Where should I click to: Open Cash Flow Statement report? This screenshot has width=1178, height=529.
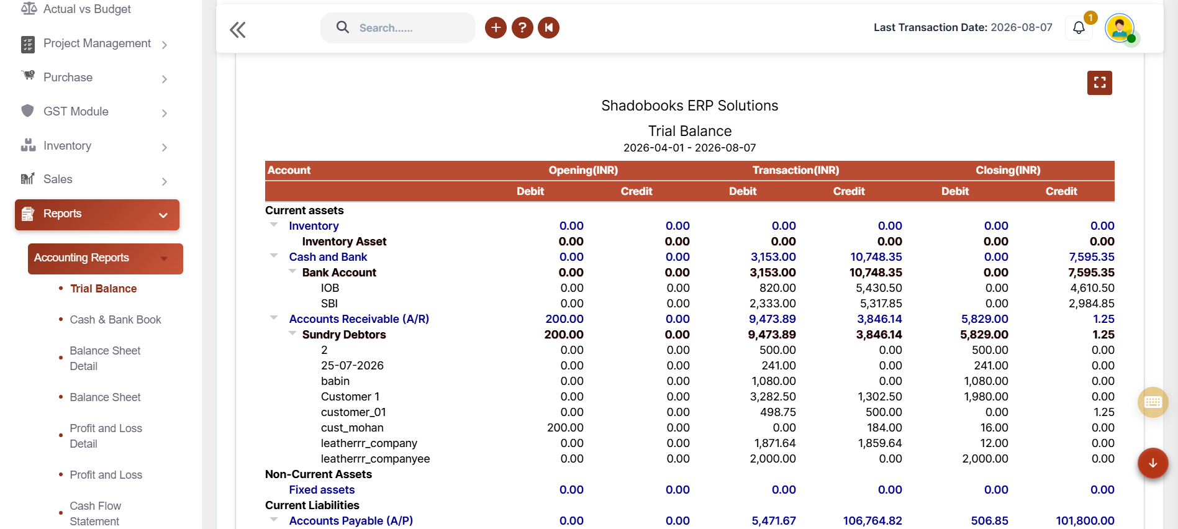click(96, 513)
